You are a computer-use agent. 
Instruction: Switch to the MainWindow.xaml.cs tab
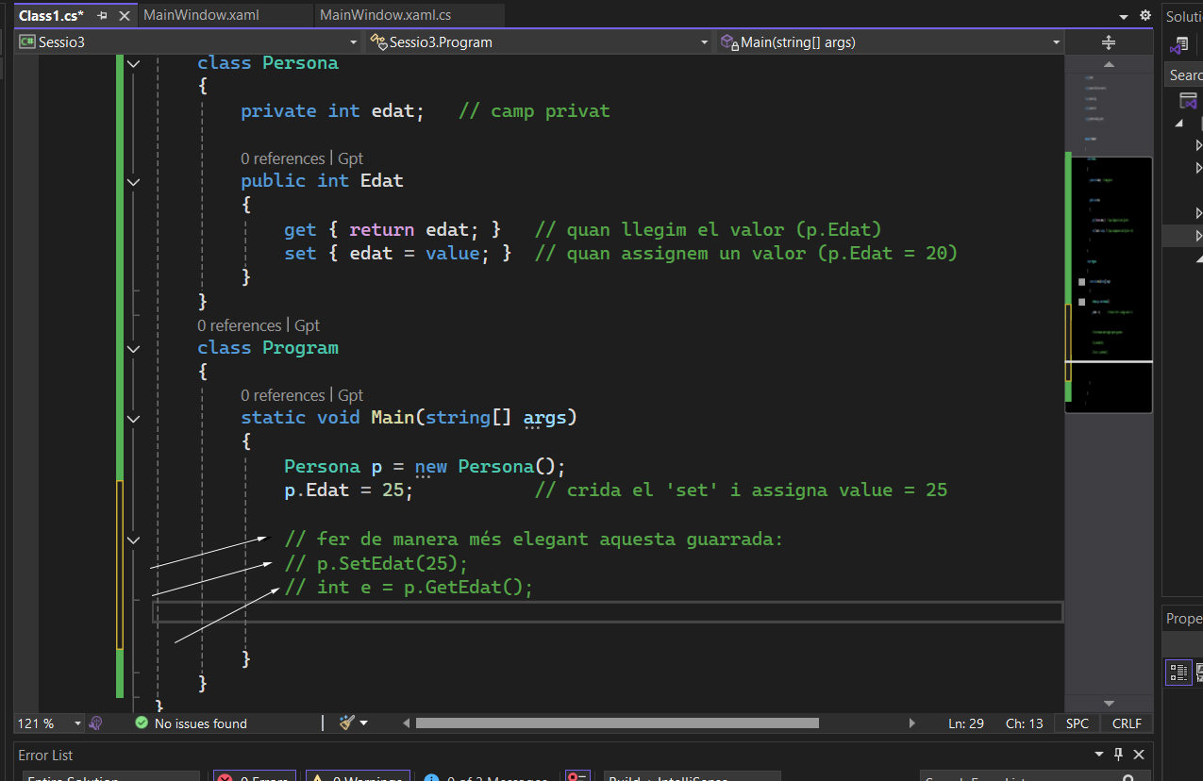(385, 16)
